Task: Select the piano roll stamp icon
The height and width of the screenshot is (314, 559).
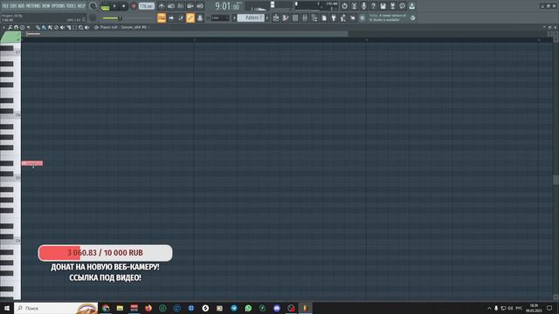Action: tap(22, 27)
